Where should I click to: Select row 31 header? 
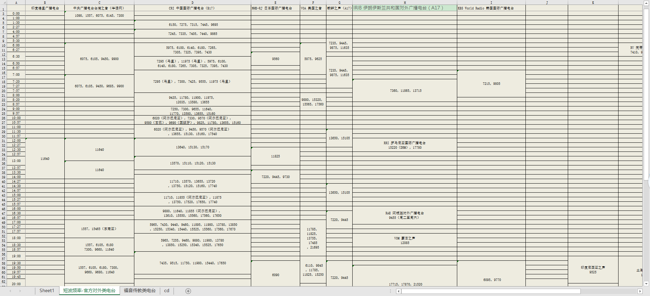coord(3,141)
